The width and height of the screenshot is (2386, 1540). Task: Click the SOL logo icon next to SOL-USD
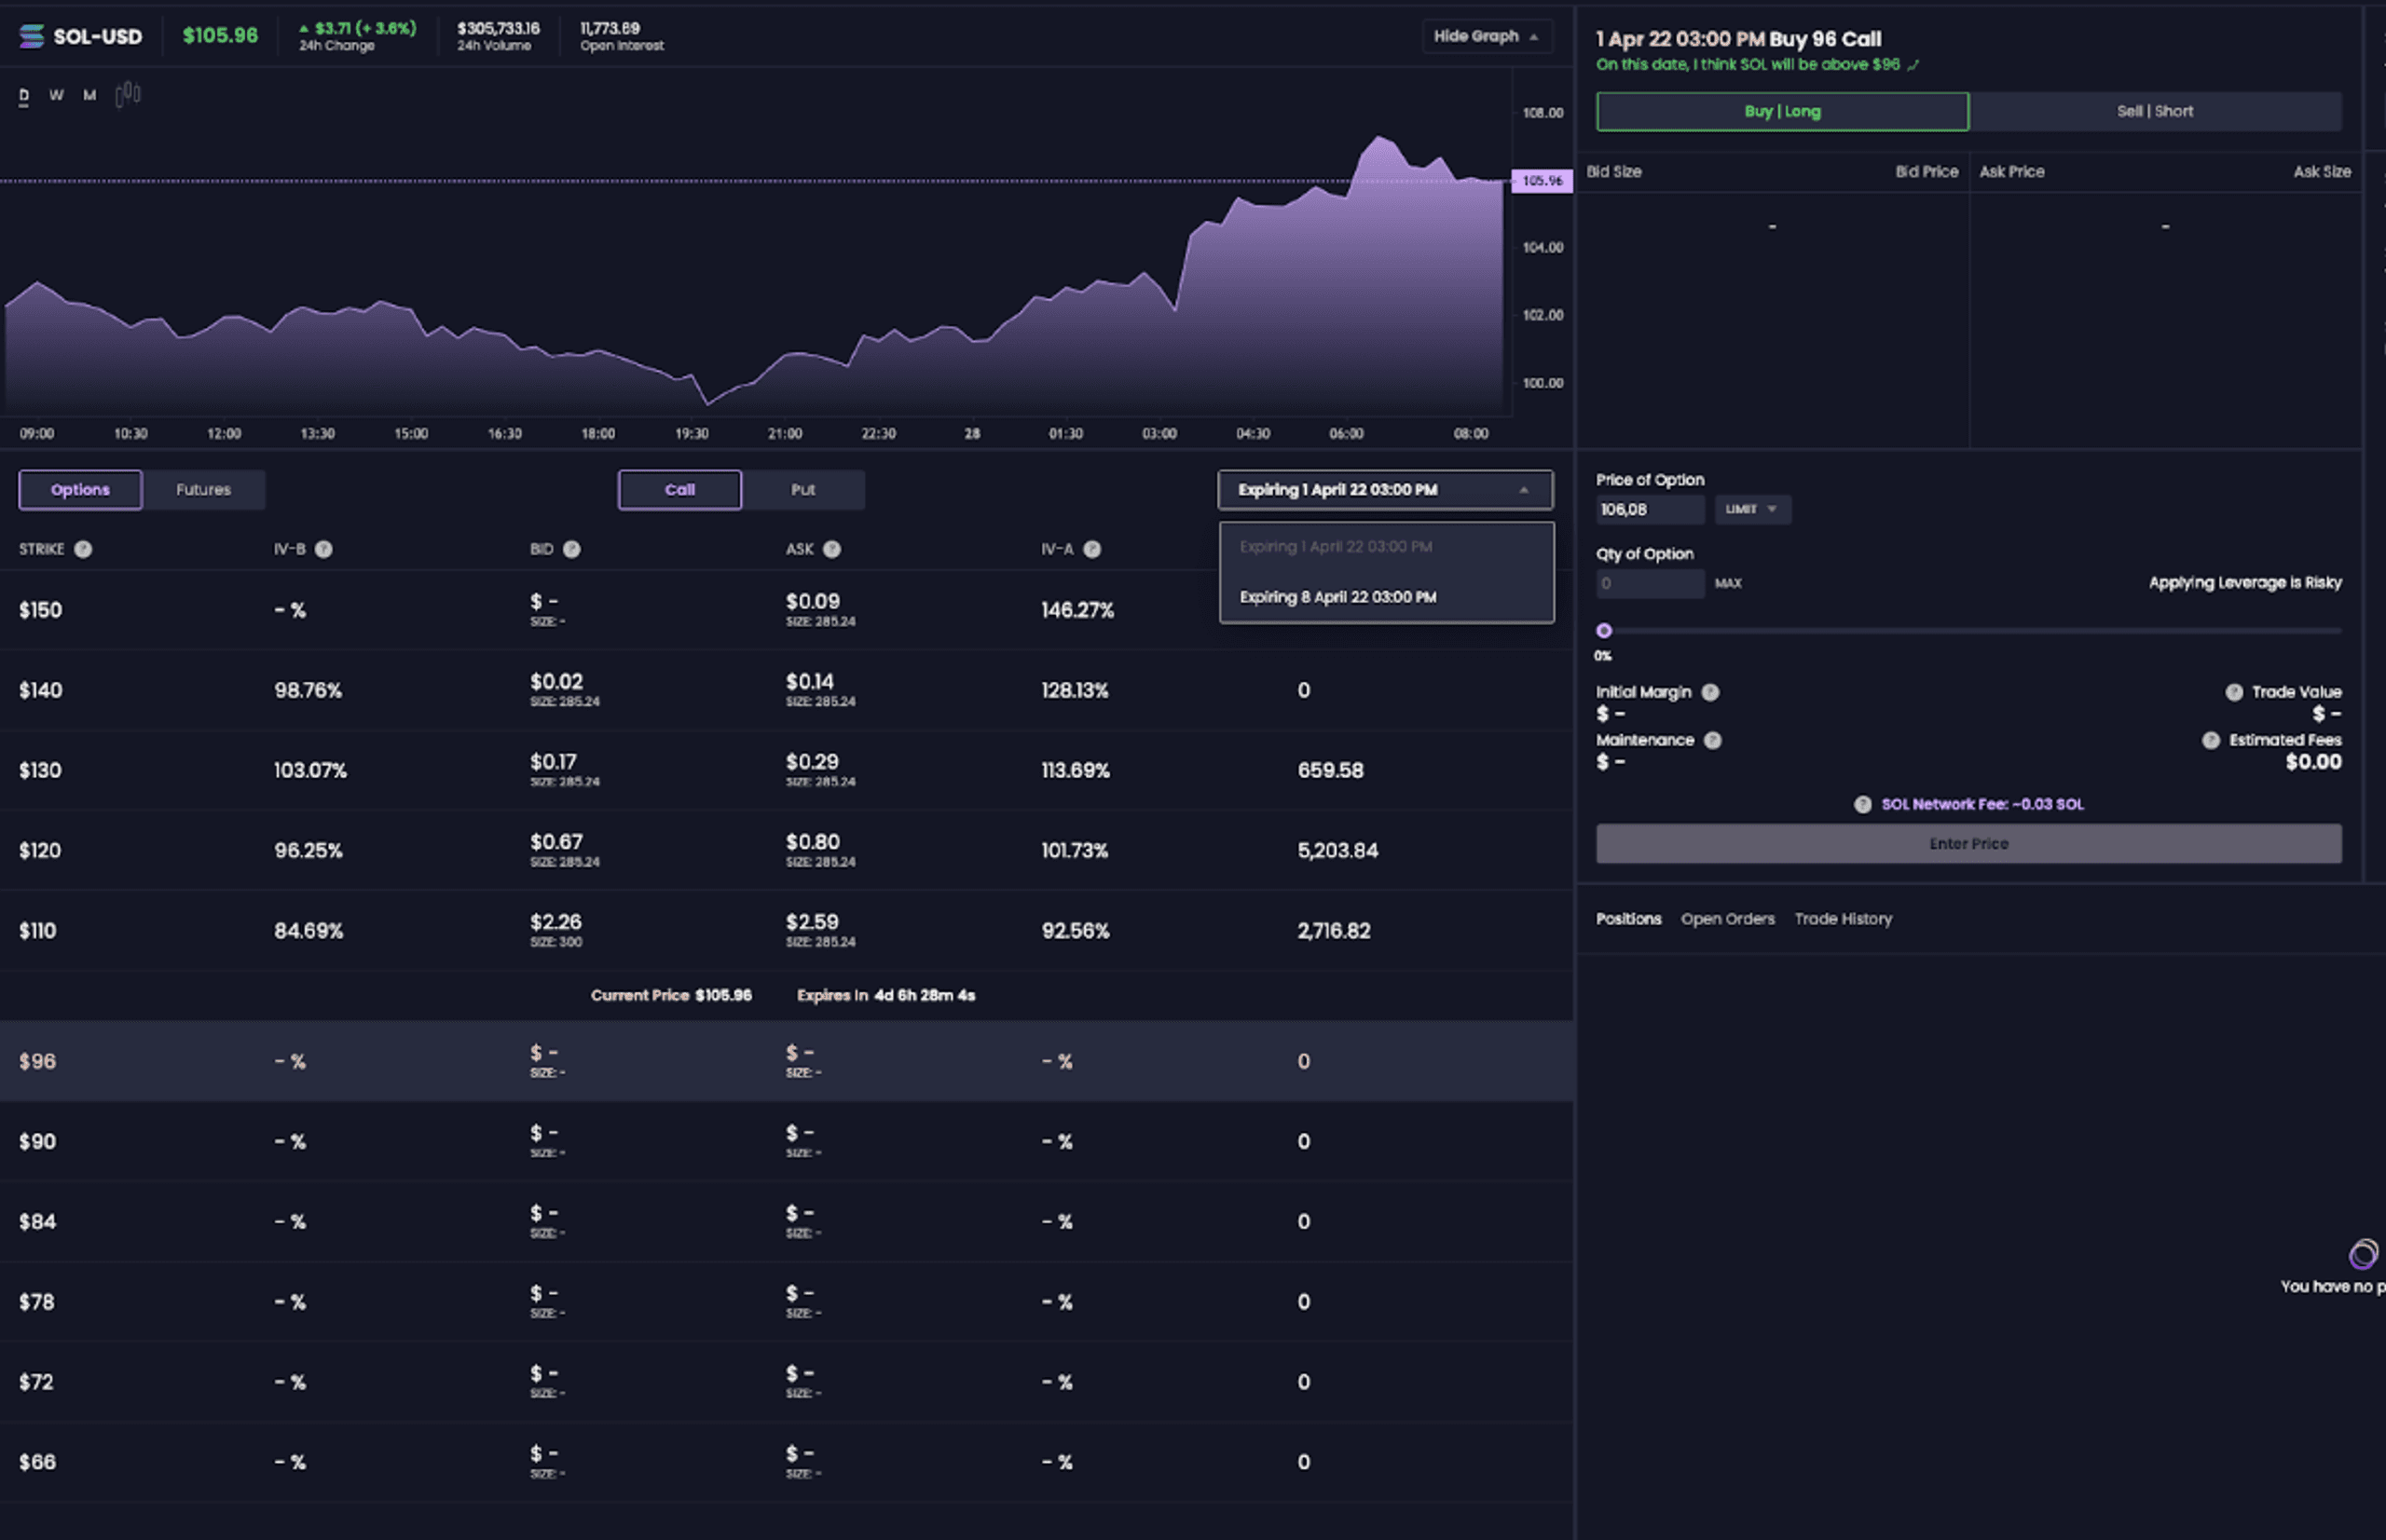tap(31, 36)
